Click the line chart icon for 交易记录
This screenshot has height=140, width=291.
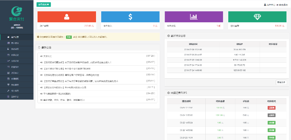pyautogui.click(x=8, y=61)
